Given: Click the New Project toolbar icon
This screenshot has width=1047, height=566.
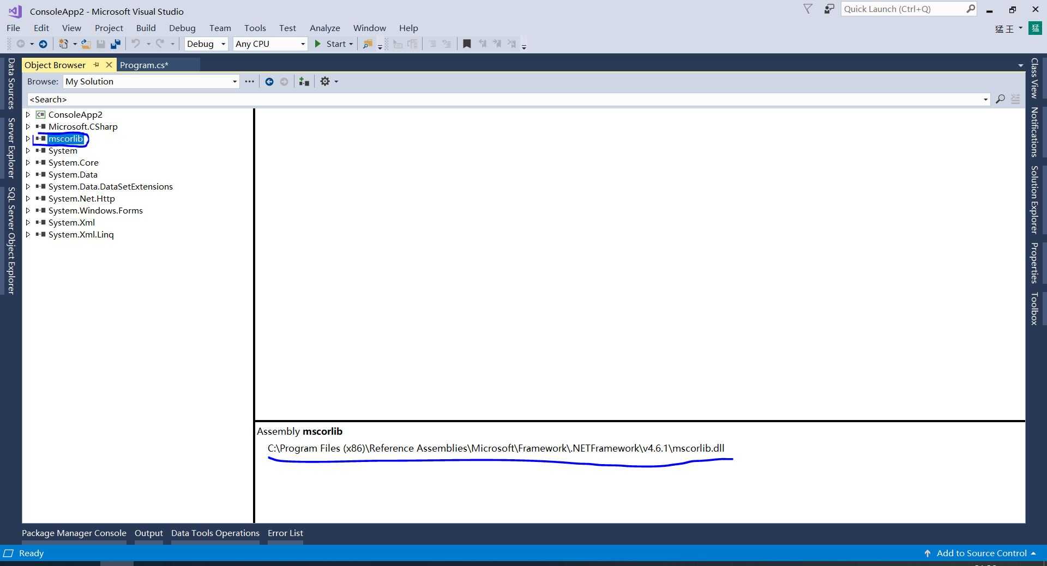Looking at the screenshot, I should (63, 44).
